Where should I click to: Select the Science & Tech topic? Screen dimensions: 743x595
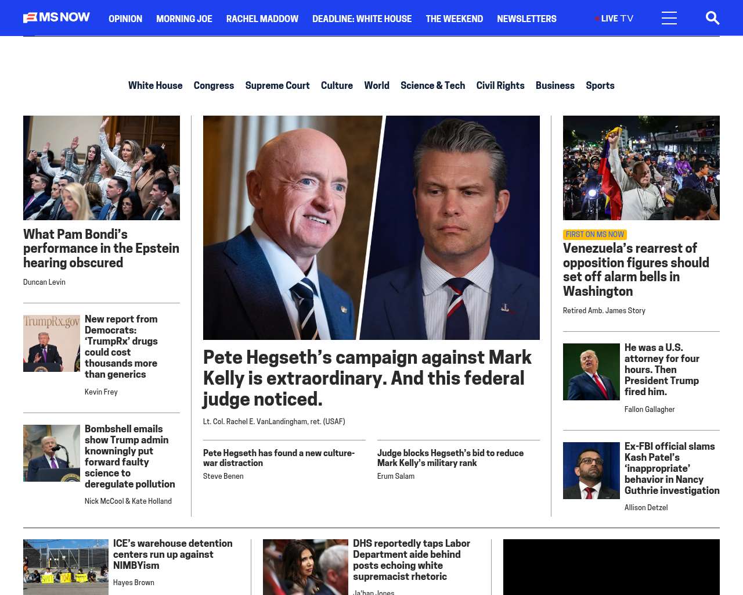pos(432,85)
